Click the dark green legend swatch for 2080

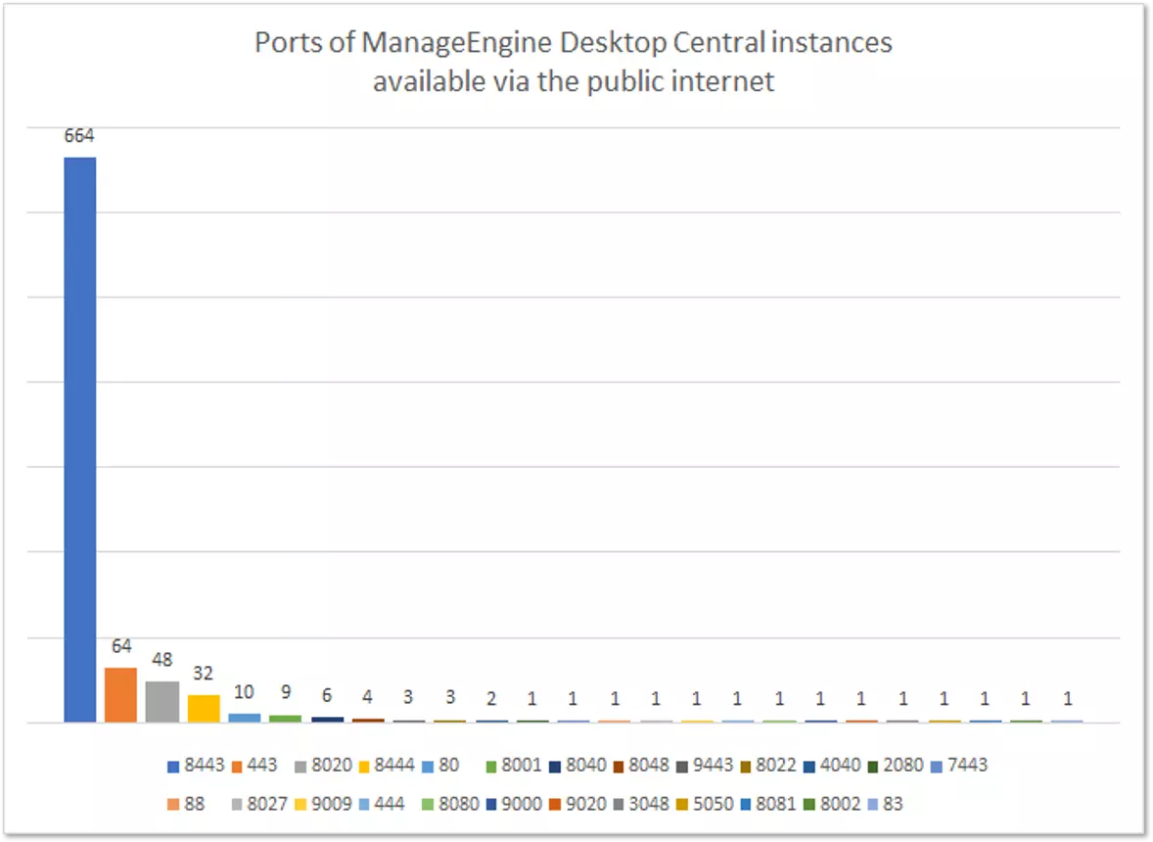click(x=873, y=767)
